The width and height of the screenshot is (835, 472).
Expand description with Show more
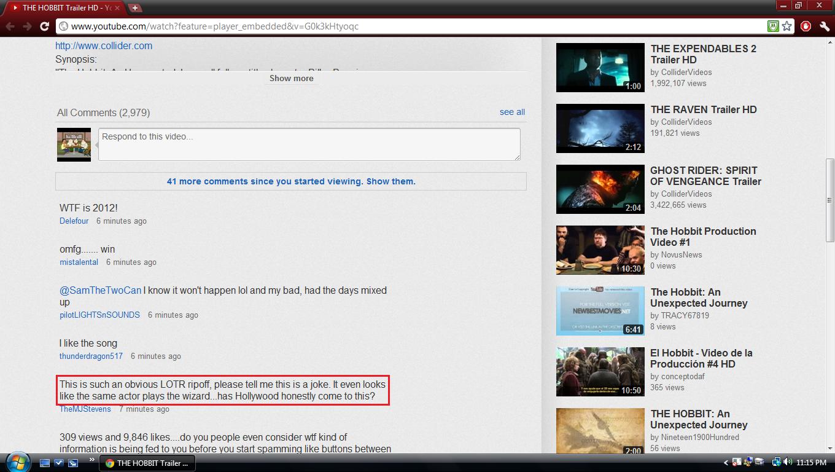pos(291,78)
